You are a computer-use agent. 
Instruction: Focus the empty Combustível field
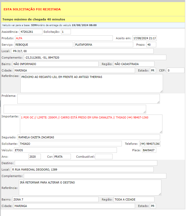[104, 157]
